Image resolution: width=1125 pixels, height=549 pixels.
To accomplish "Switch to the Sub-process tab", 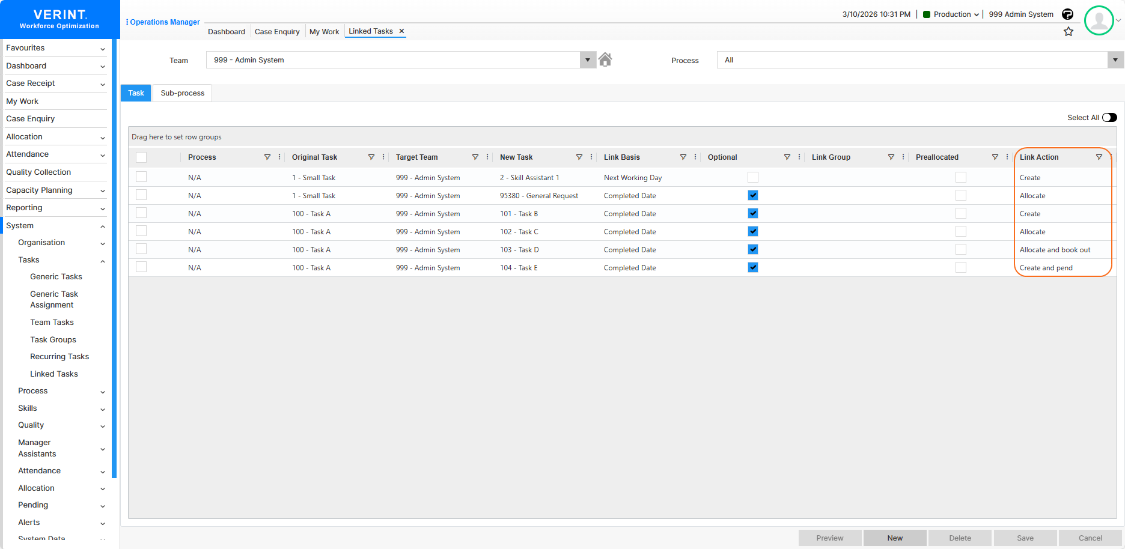I will click(182, 93).
